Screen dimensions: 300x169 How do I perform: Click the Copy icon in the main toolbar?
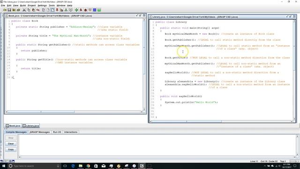pyautogui.click(x=29, y=10)
